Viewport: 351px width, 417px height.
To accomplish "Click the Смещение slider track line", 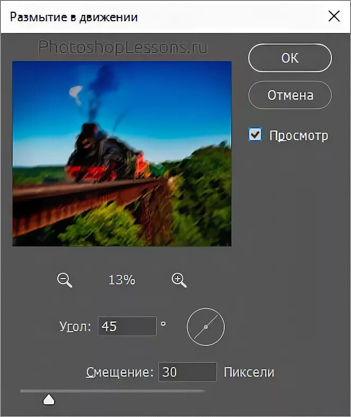I will tap(112, 391).
